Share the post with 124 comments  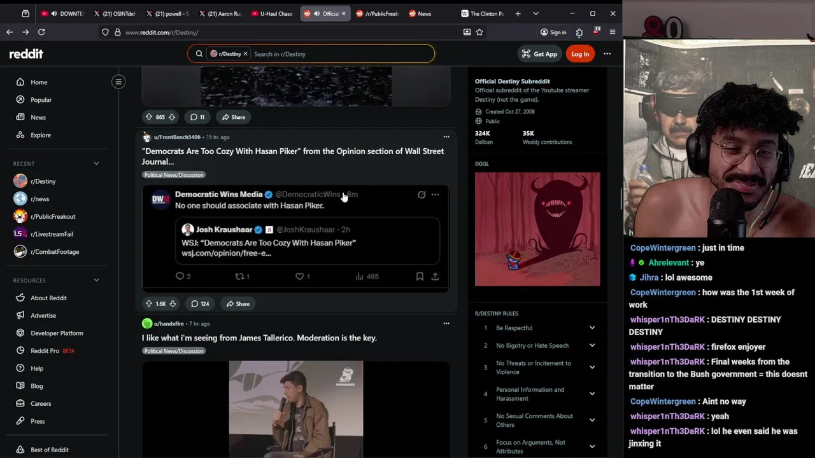pyautogui.click(x=237, y=303)
